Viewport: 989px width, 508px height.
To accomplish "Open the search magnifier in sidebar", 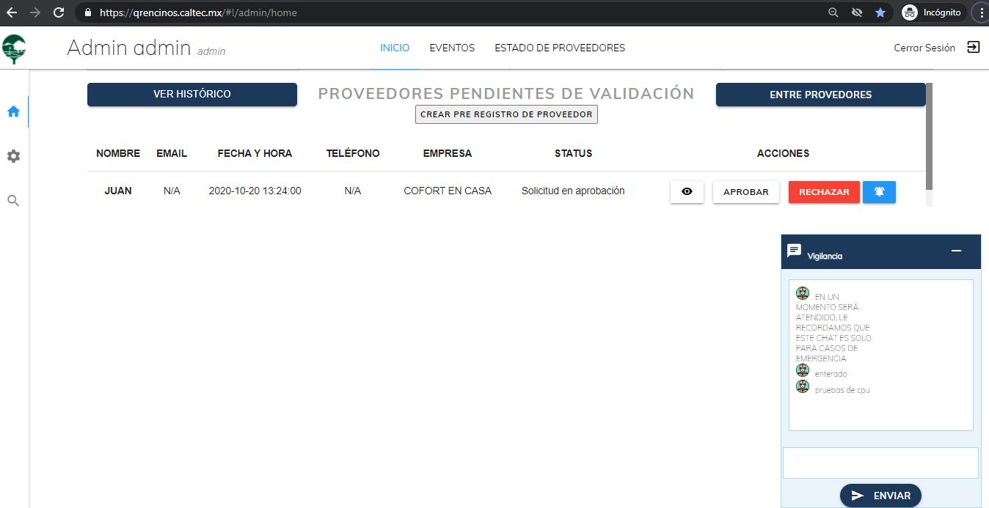I will pyautogui.click(x=13, y=200).
